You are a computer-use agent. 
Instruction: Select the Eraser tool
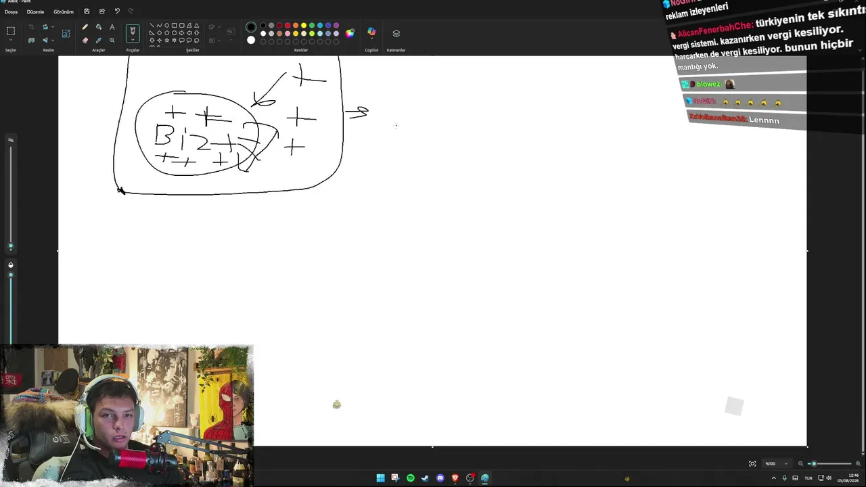coord(85,40)
